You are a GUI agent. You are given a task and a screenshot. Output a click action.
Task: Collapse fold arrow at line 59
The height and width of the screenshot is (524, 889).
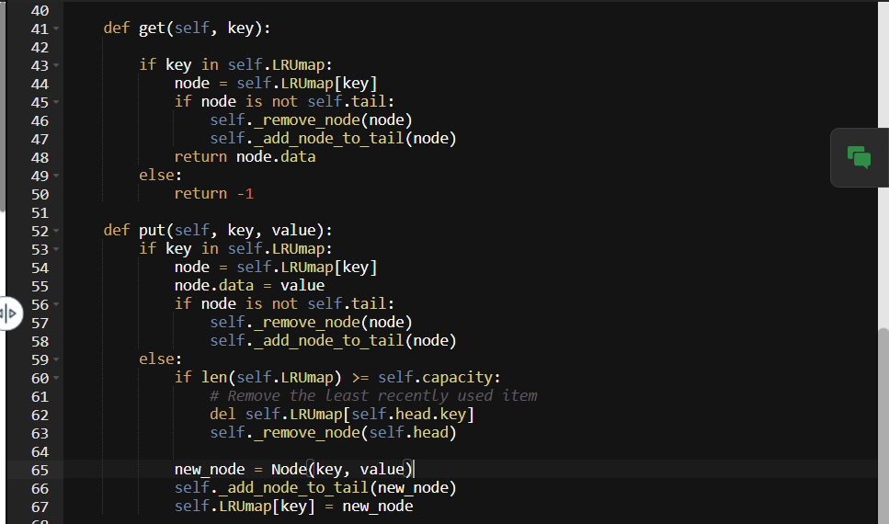[56, 359]
